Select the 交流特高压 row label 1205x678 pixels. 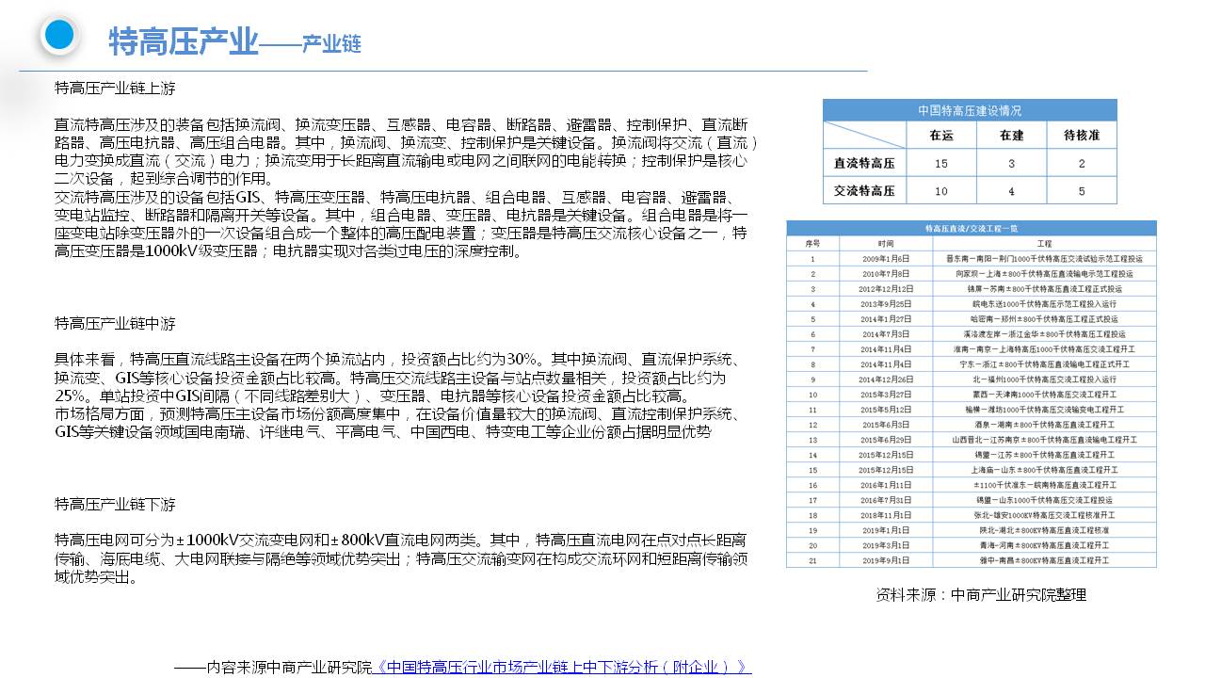click(x=864, y=190)
